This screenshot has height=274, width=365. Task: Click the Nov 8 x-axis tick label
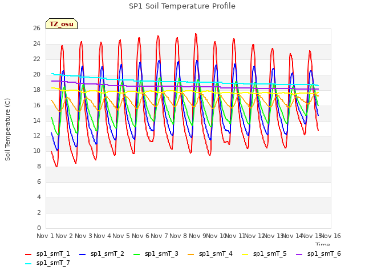(x=178, y=236)
